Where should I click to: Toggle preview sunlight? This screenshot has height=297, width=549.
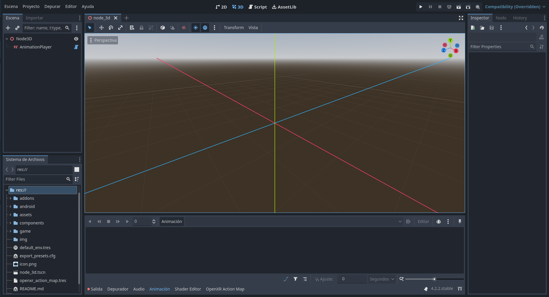pos(196,28)
